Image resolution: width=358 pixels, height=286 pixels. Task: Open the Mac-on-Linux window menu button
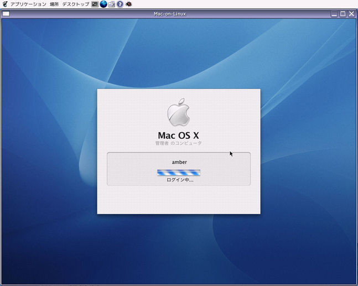coord(6,14)
